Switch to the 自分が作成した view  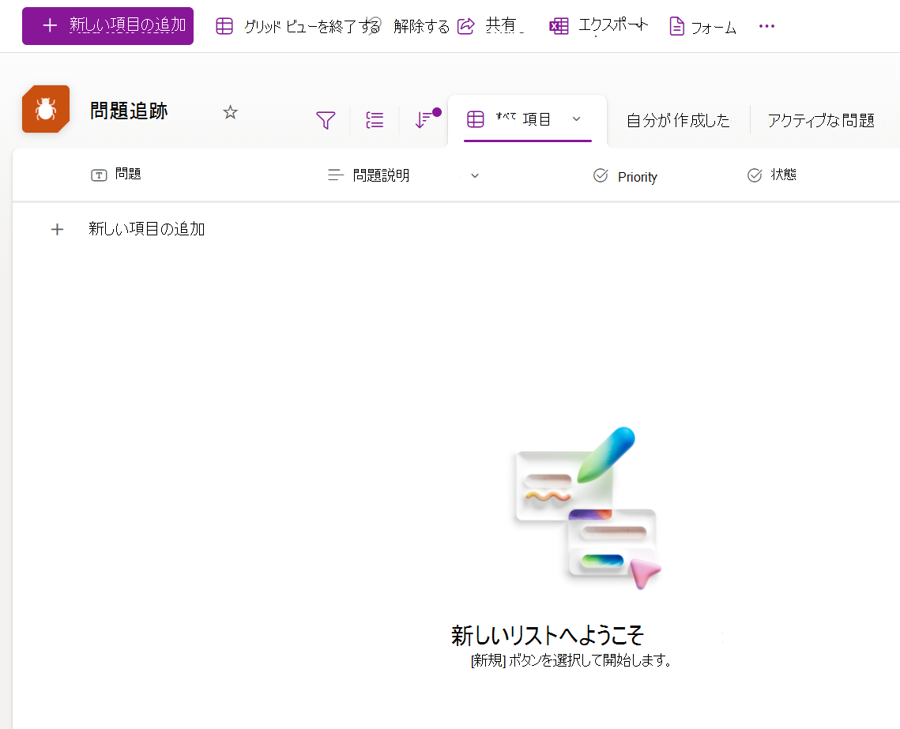tap(679, 120)
